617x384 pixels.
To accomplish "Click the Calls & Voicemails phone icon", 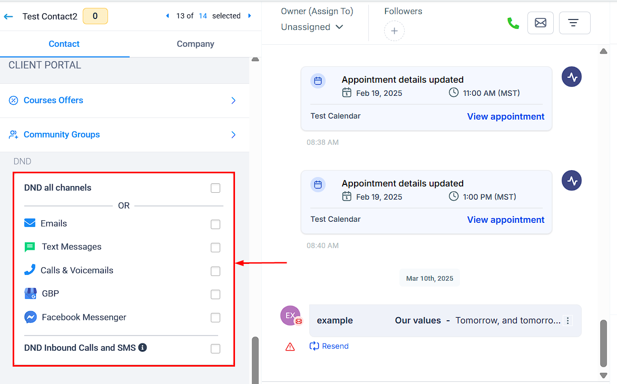I will [x=30, y=270].
